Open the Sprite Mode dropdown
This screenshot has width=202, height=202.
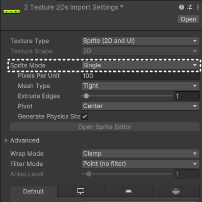[x=140, y=65]
